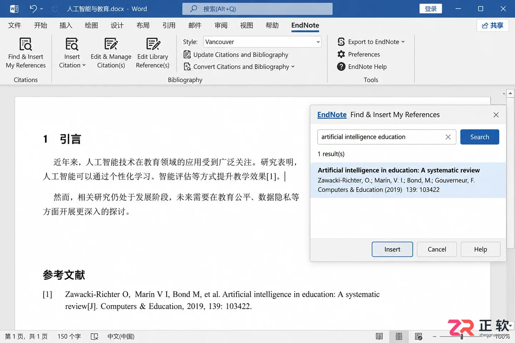The image size is (515, 343).
Task: Click the search box in title bar
Action: click(257, 9)
